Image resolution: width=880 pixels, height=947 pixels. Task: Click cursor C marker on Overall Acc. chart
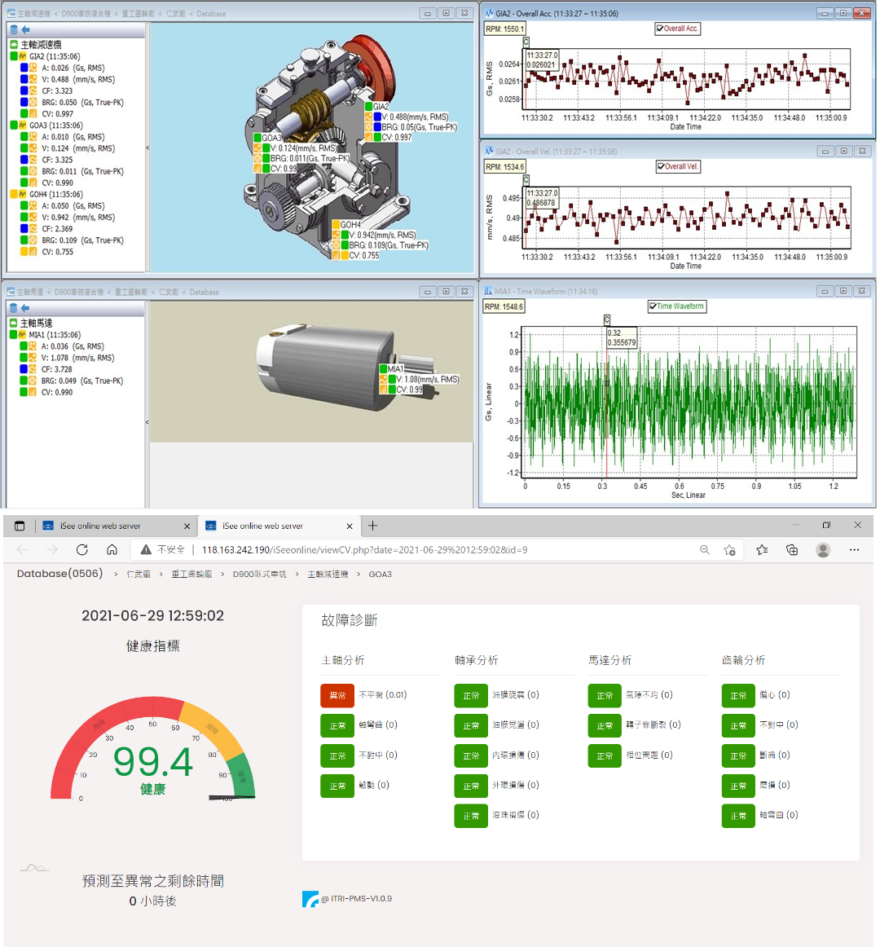[x=526, y=42]
